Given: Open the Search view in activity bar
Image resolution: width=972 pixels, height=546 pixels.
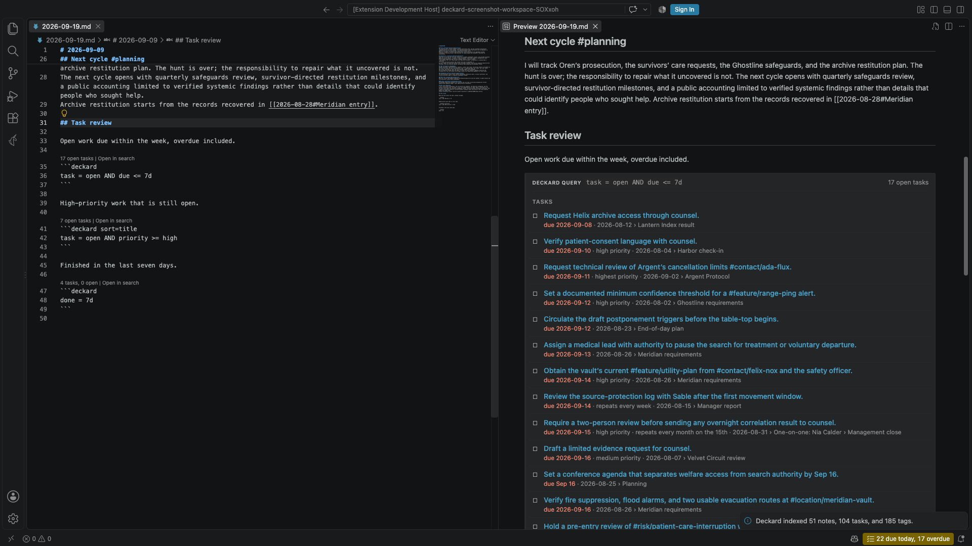Looking at the screenshot, I should click(13, 51).
